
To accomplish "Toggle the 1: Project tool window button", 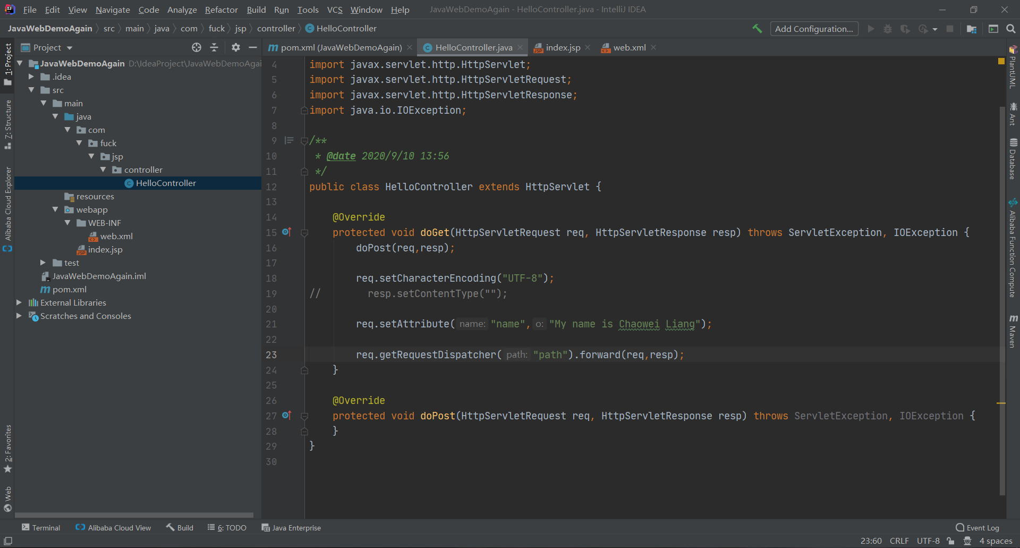I will pyautogui.click(x=7, y=64).
